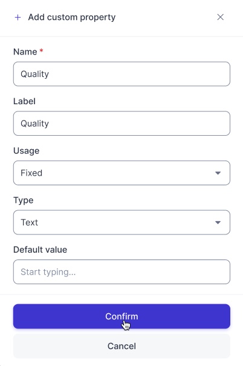Open the Type dropdown showing Text
The height and width of the screenshot is (366, 243).
pos(121,222)
